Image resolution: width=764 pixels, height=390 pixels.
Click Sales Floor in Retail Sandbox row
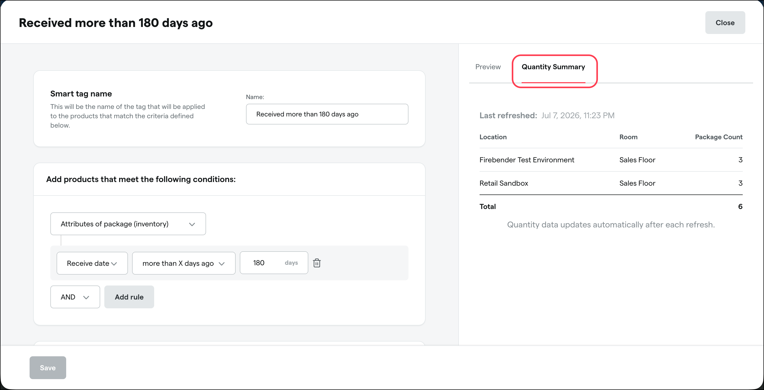(x=637, y=183)
